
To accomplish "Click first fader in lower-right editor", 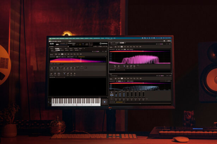I will coord(116,94).
